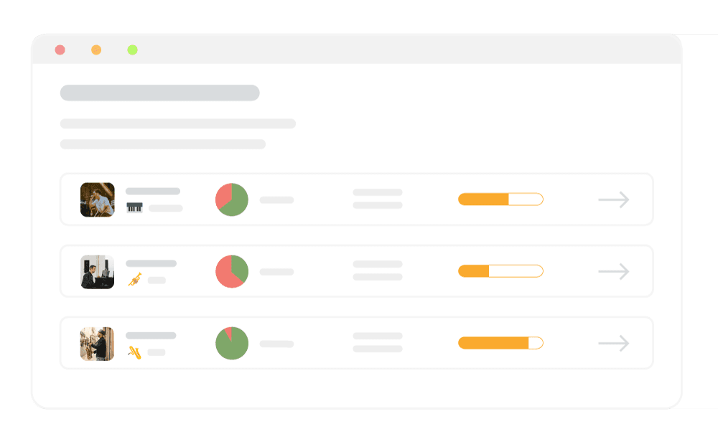Click the orange dot in the window title bar

(96, 50)
